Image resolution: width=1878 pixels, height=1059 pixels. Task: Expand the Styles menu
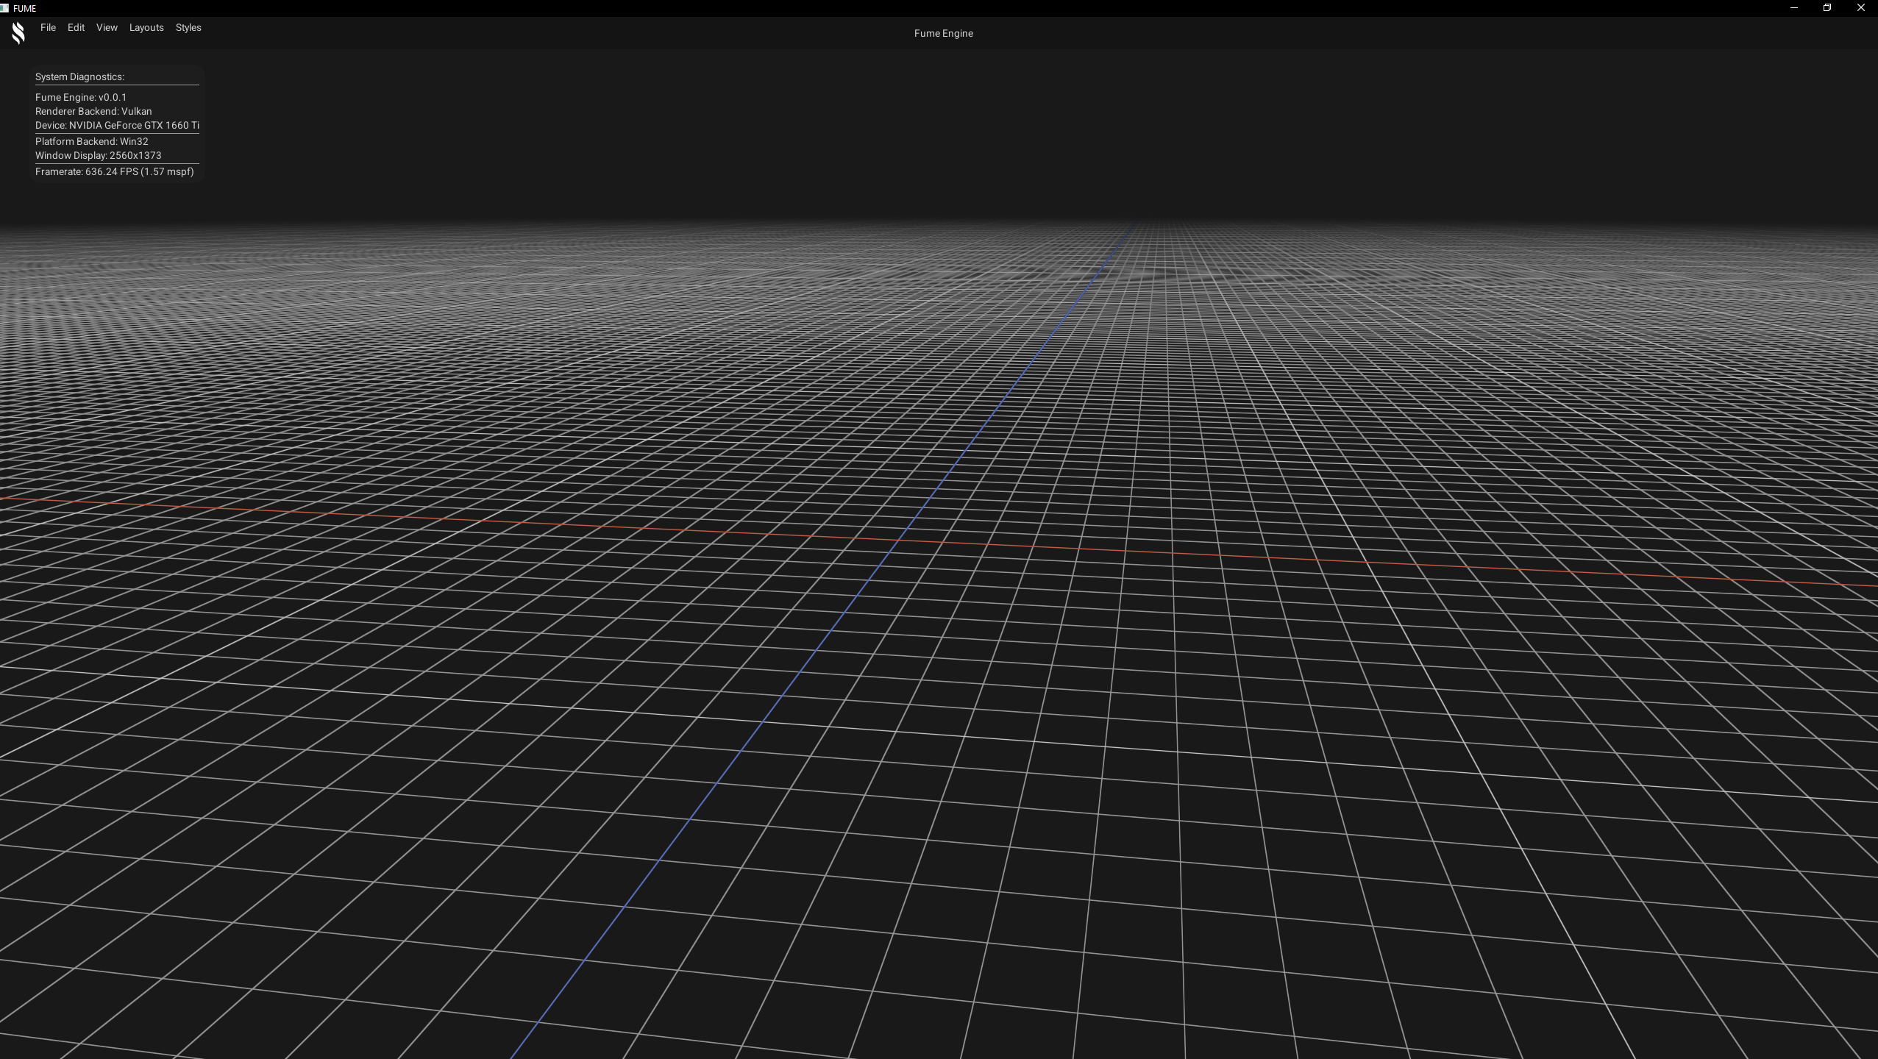(x=188, y=28)
